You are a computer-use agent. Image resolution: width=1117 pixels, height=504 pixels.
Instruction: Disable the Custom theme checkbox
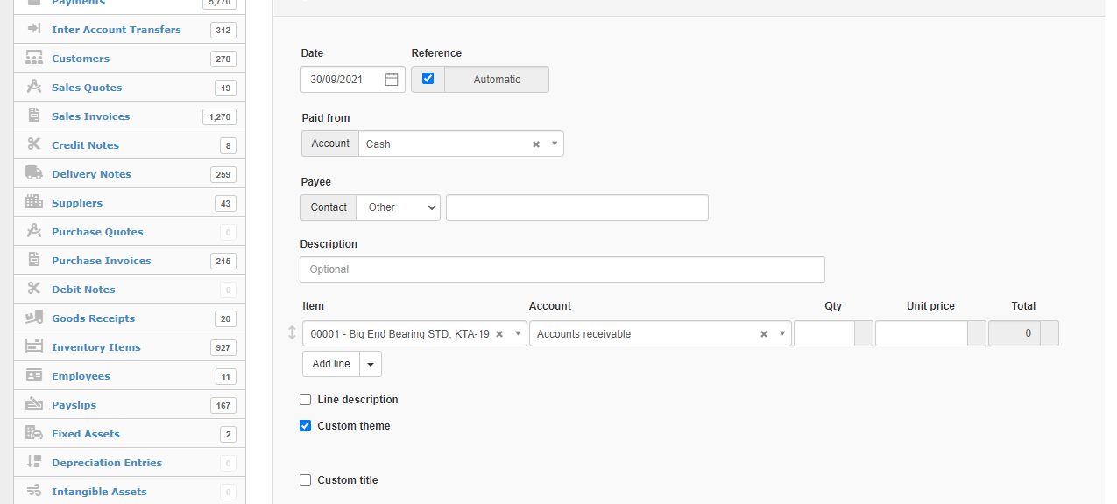pos(306,426)
